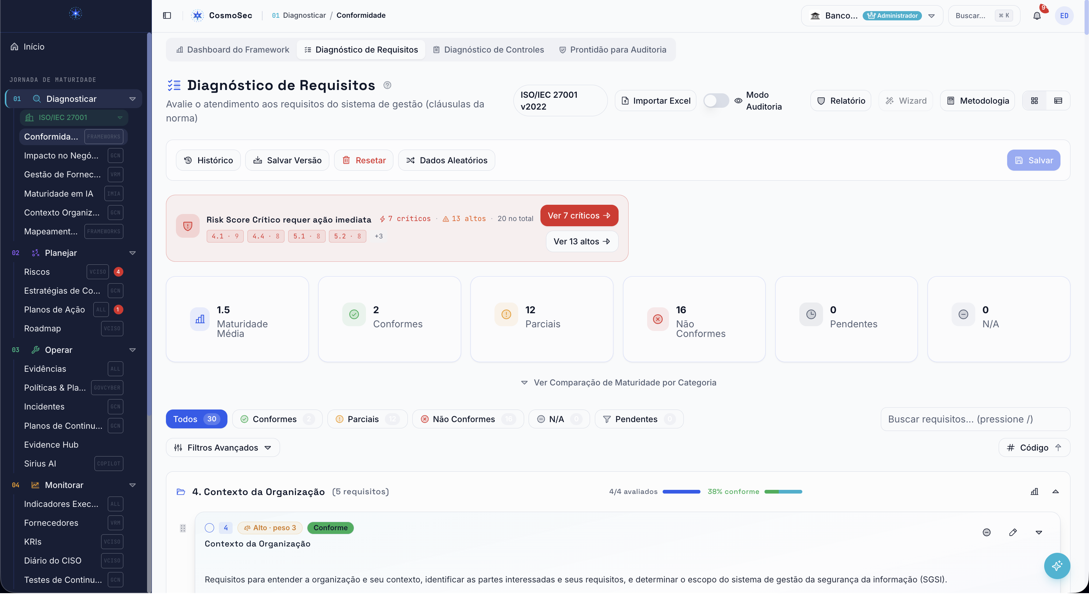Collapse the Operar sidebar section
This screenshot has height=605, width=1089.
click(x=132, y=350)
